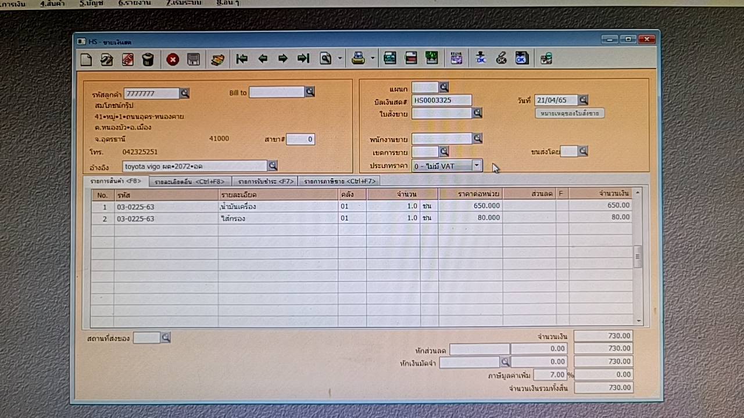Click the red circle X cancel icon
This screenshot has width=744, height=418.
coord(173,59)
